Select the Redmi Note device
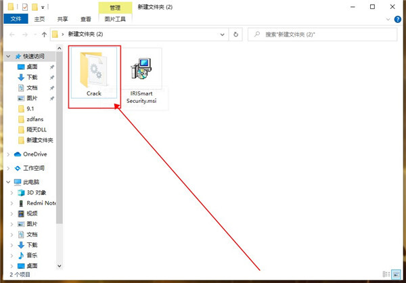The image size is (406, 283). coord(41,203)
